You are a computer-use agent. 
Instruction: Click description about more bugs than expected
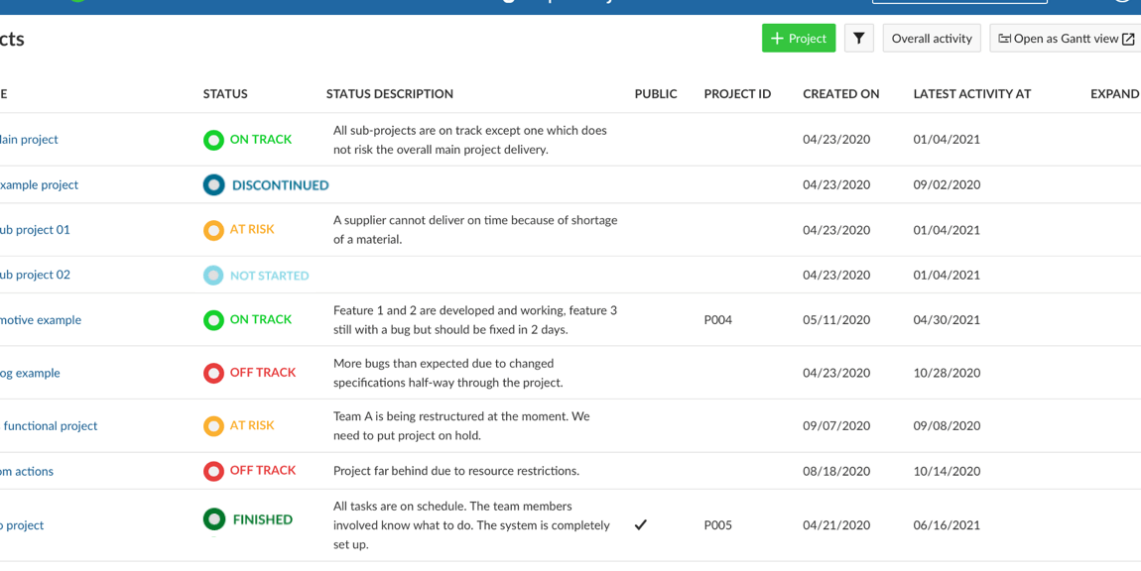[448, 373]
